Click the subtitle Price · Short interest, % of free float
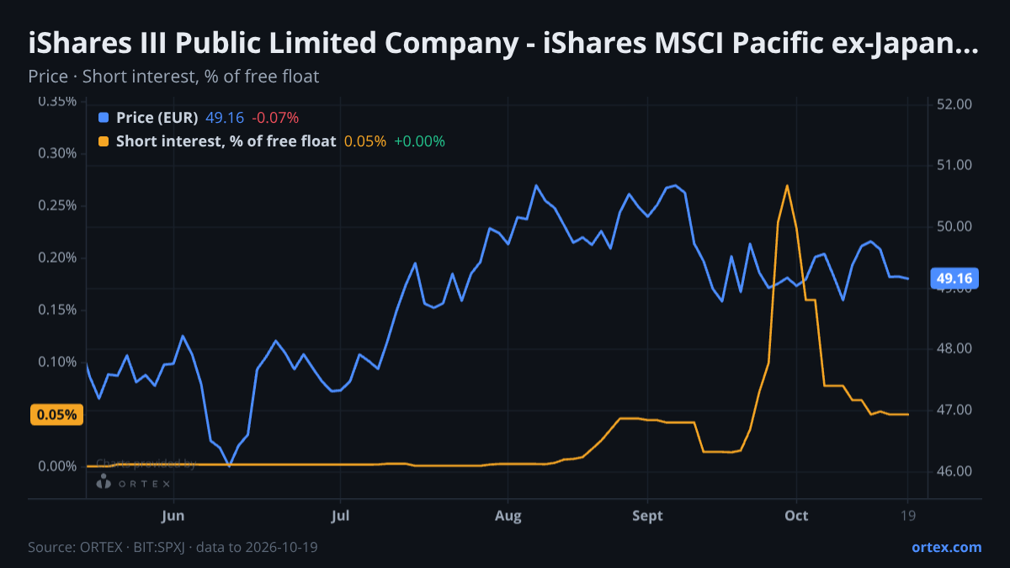This screenshot has width=1010, height=568. 173,77
